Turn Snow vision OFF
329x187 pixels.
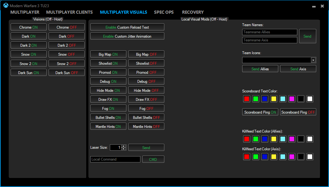click(x=67, y=54)
